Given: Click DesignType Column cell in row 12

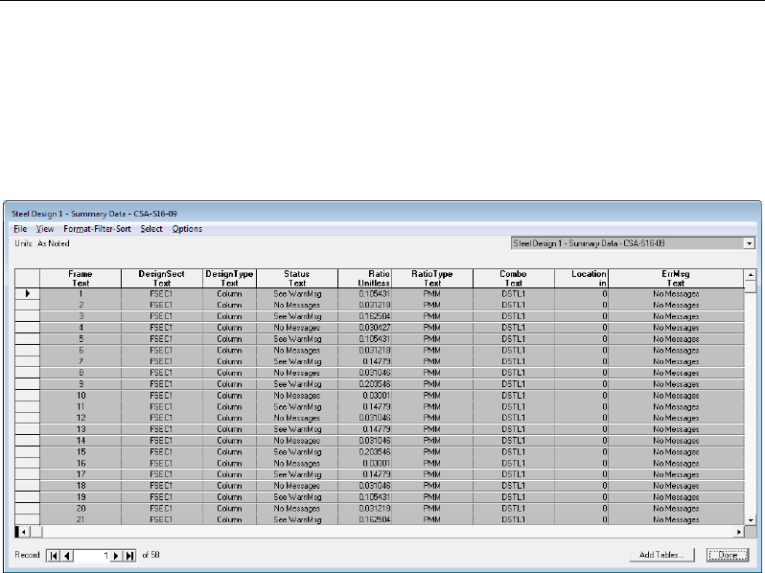Looking at the screenshot, I should tap(229, 418).
